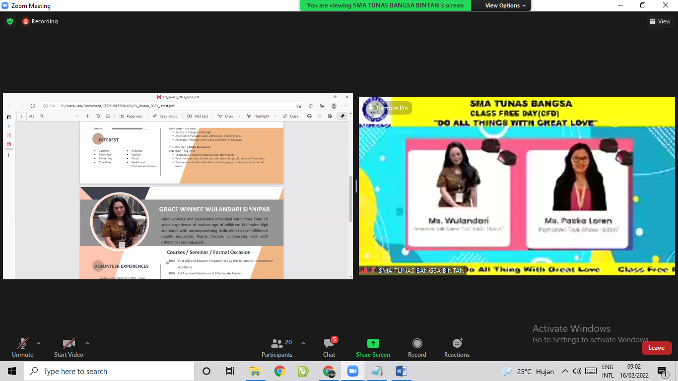Toggle the pin toolbar button in PDF viewer

tap(342, 116)
